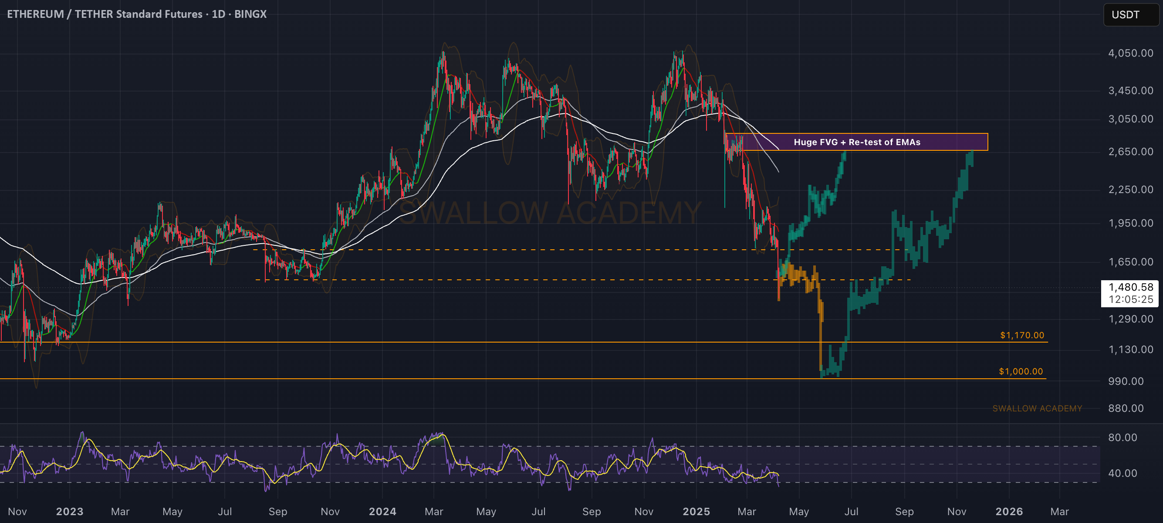1163x523 pixels.
Task: Select the 4,050.00 price axis label
Action: [x=1130, y=53]
